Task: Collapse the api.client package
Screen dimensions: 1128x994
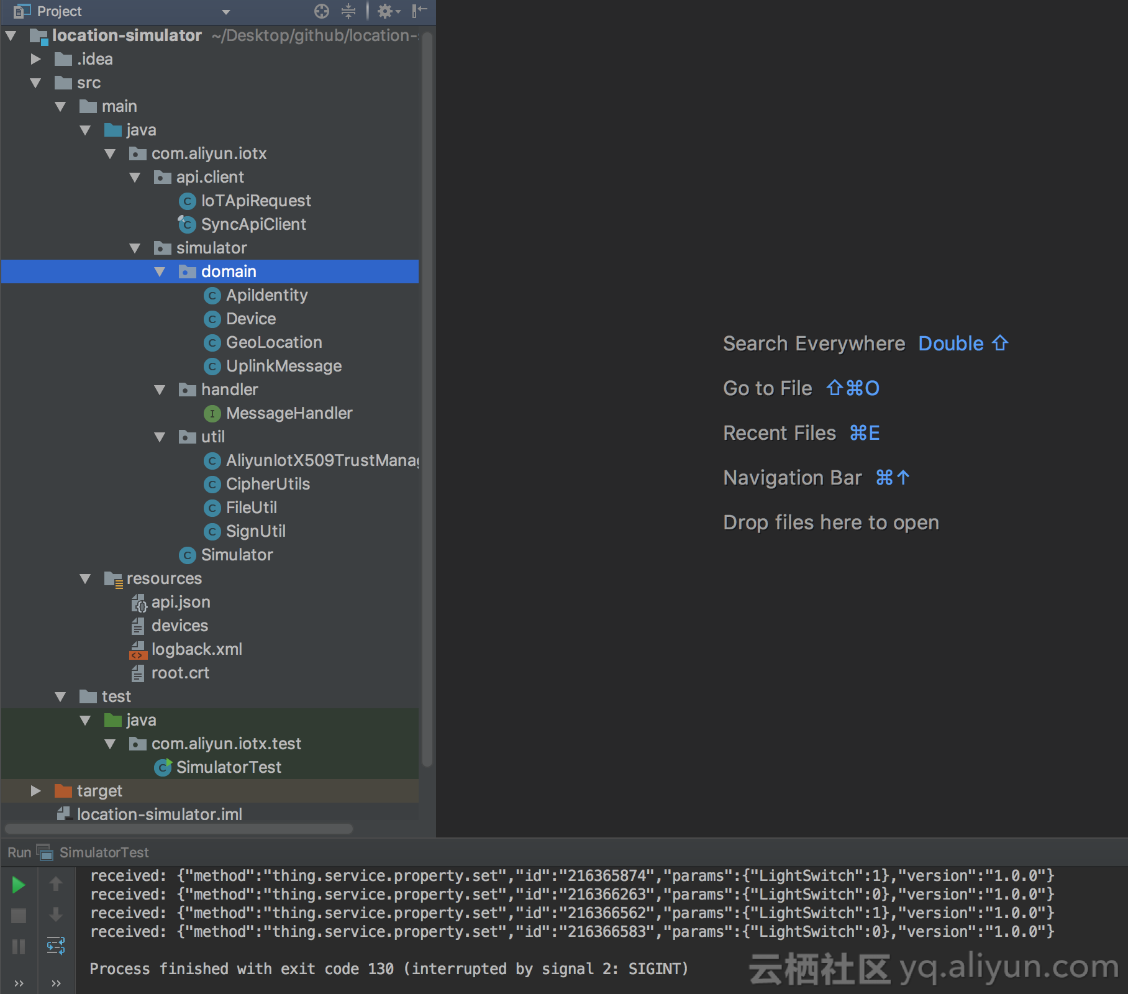Action: 135,178
